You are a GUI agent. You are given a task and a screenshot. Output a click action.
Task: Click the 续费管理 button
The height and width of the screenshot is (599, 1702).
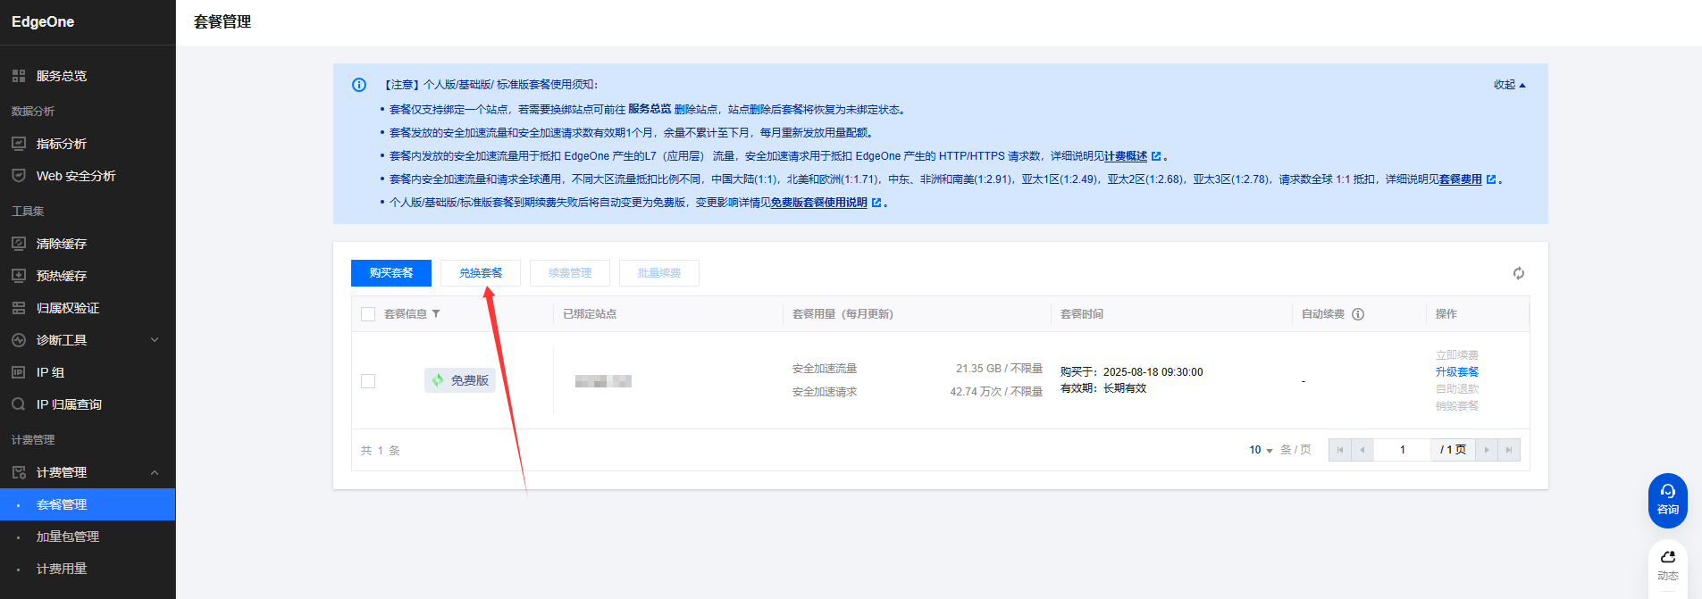(x=570, y=273)
